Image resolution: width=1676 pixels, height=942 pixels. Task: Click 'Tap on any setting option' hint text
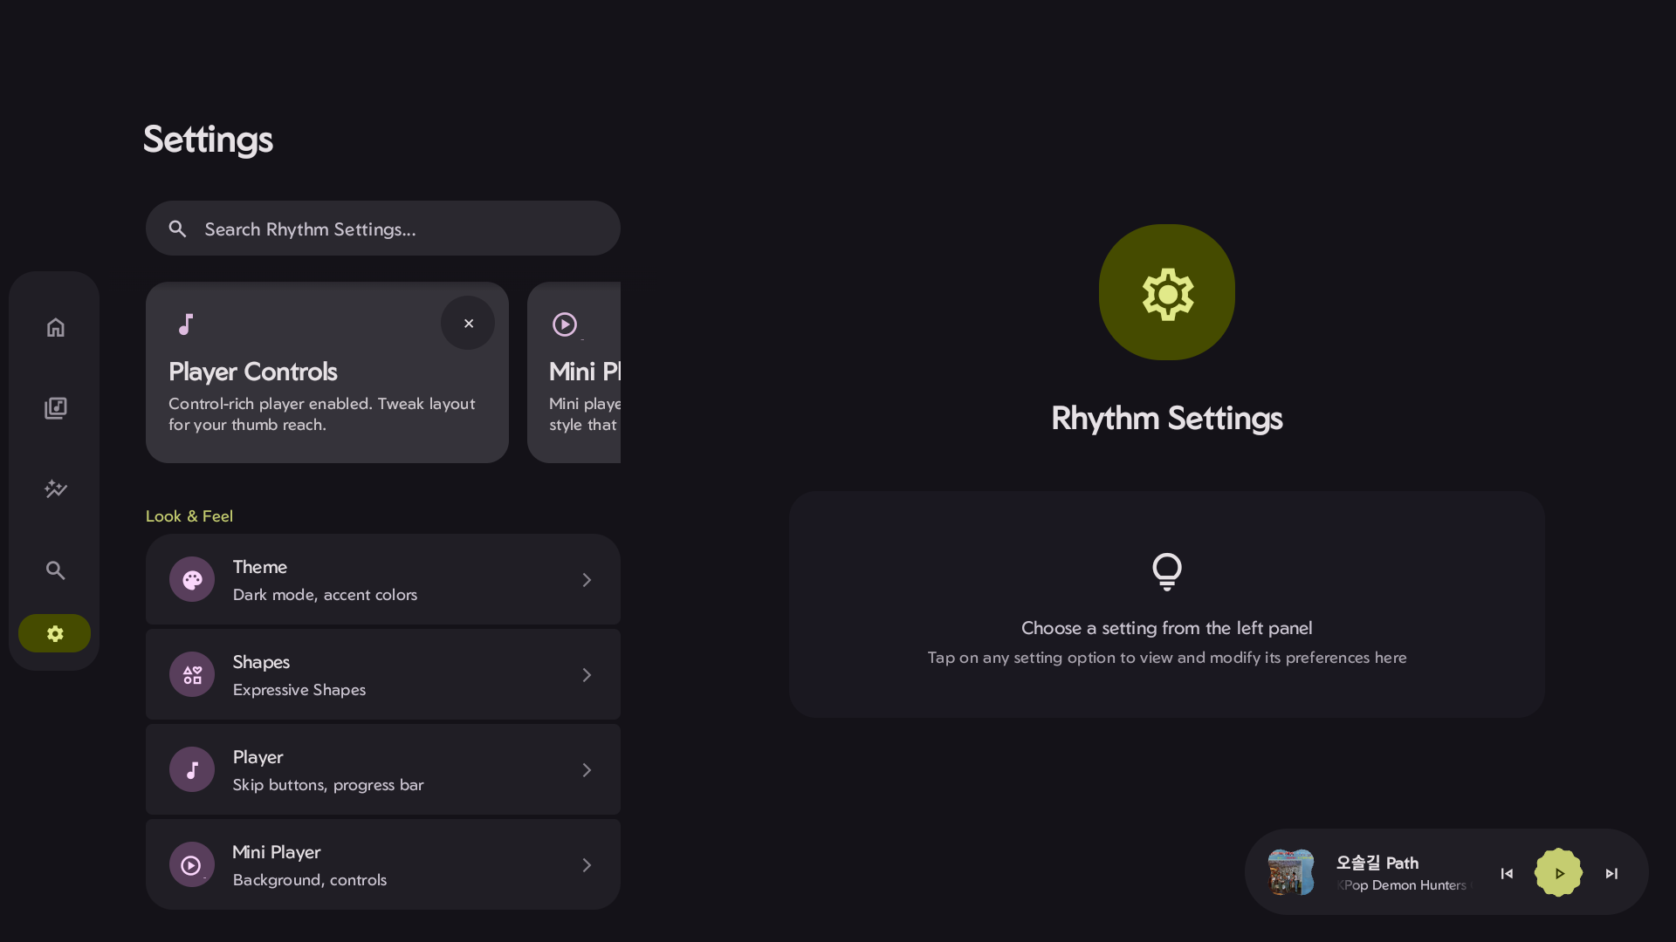click(1167, 658)
